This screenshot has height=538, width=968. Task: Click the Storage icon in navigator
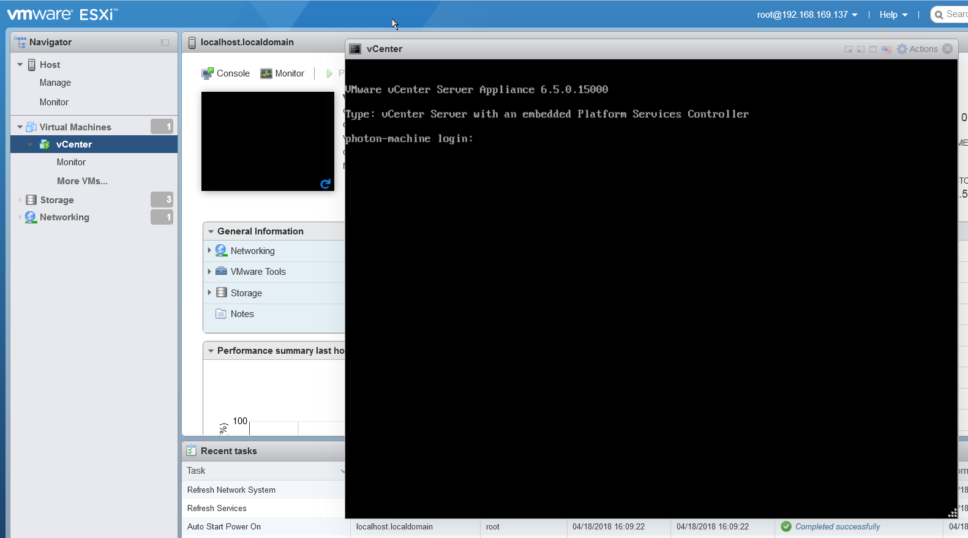tap(31, 200)
